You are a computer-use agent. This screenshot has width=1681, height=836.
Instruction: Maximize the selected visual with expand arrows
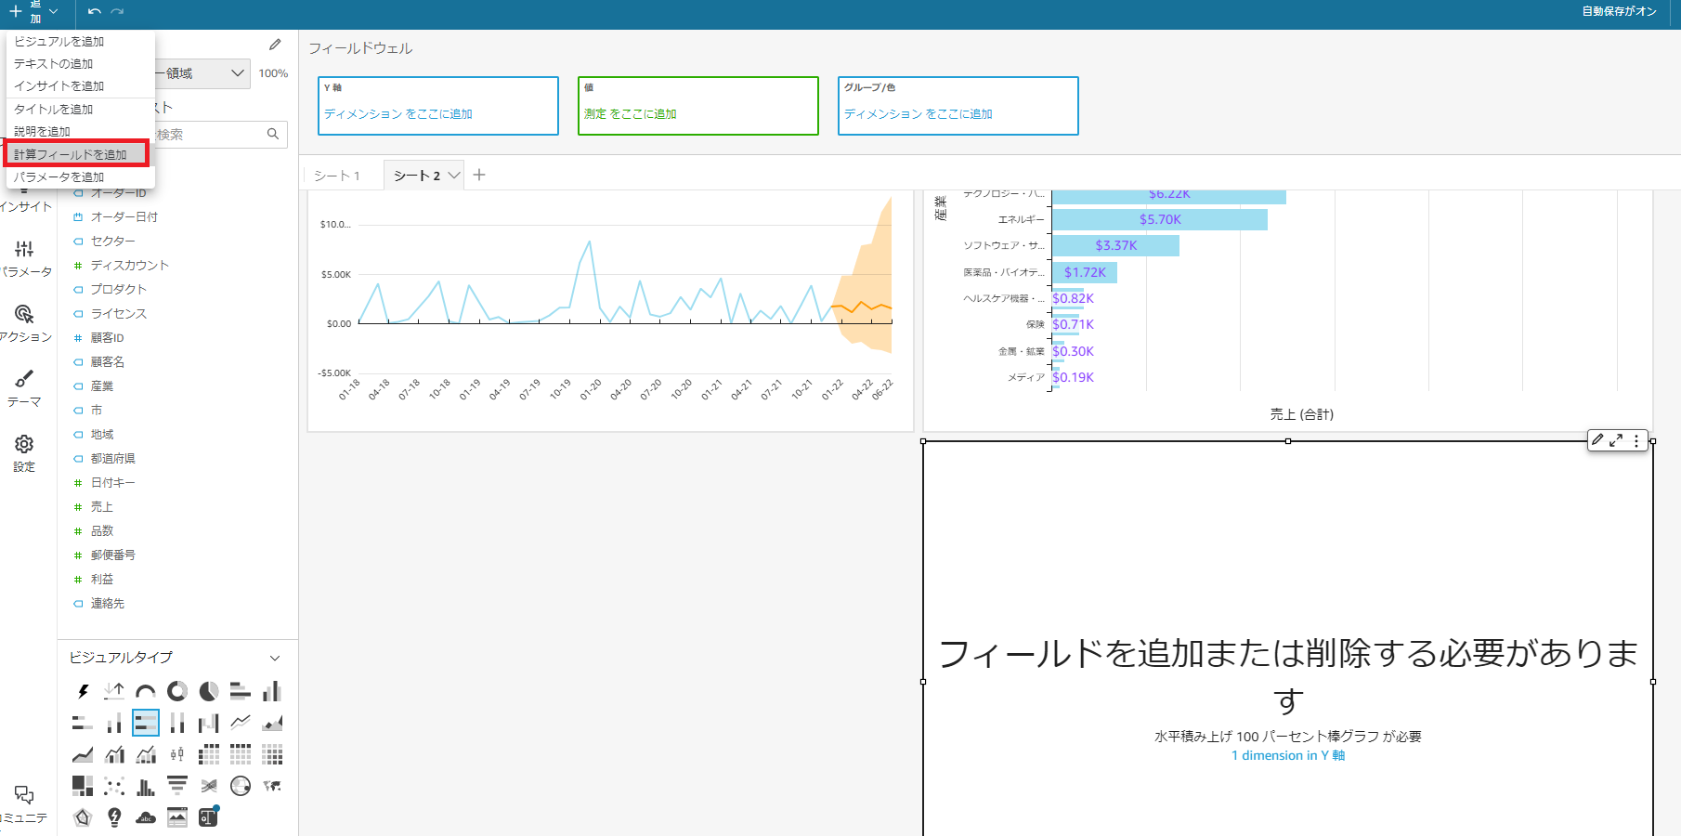[1616, 440]
